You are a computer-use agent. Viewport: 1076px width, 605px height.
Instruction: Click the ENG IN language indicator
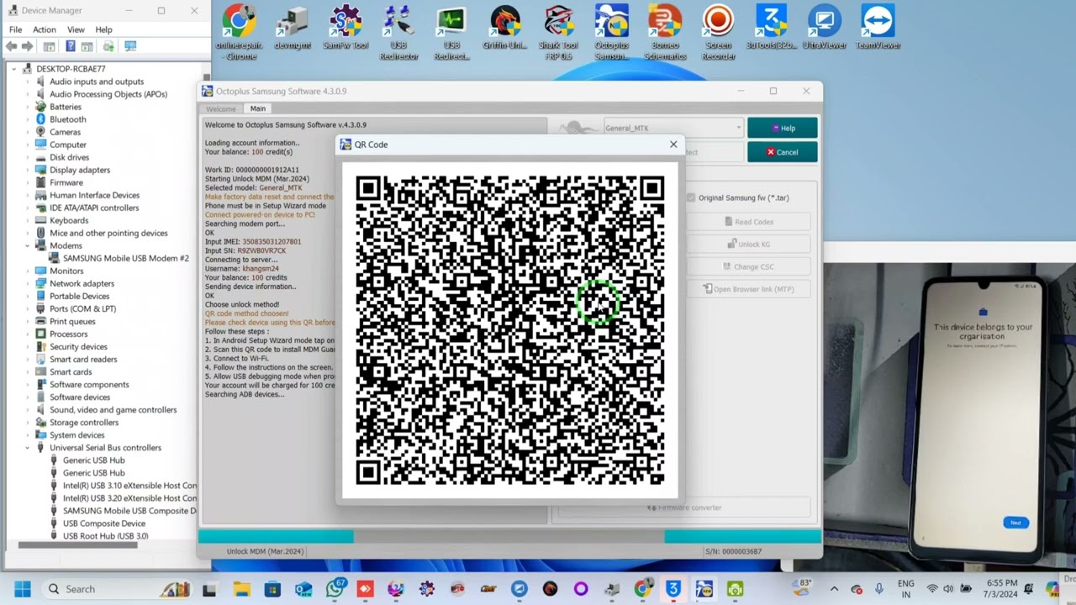(x=905, y=589)
